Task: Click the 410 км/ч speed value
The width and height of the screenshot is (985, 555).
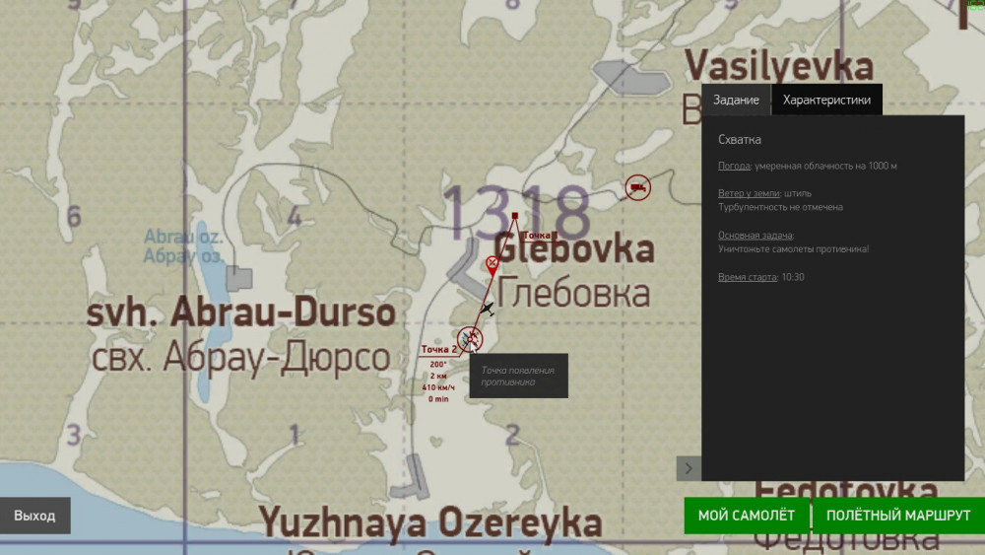Action: pos(438,387)
